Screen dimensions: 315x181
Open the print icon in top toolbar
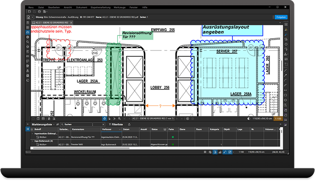(x=39, y=12)
